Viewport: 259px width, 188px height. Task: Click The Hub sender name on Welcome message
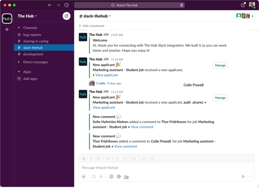pos(96,35)
